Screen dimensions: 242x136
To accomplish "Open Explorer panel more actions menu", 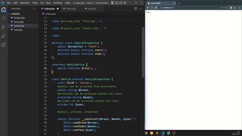I will click(x=34, y=9).
